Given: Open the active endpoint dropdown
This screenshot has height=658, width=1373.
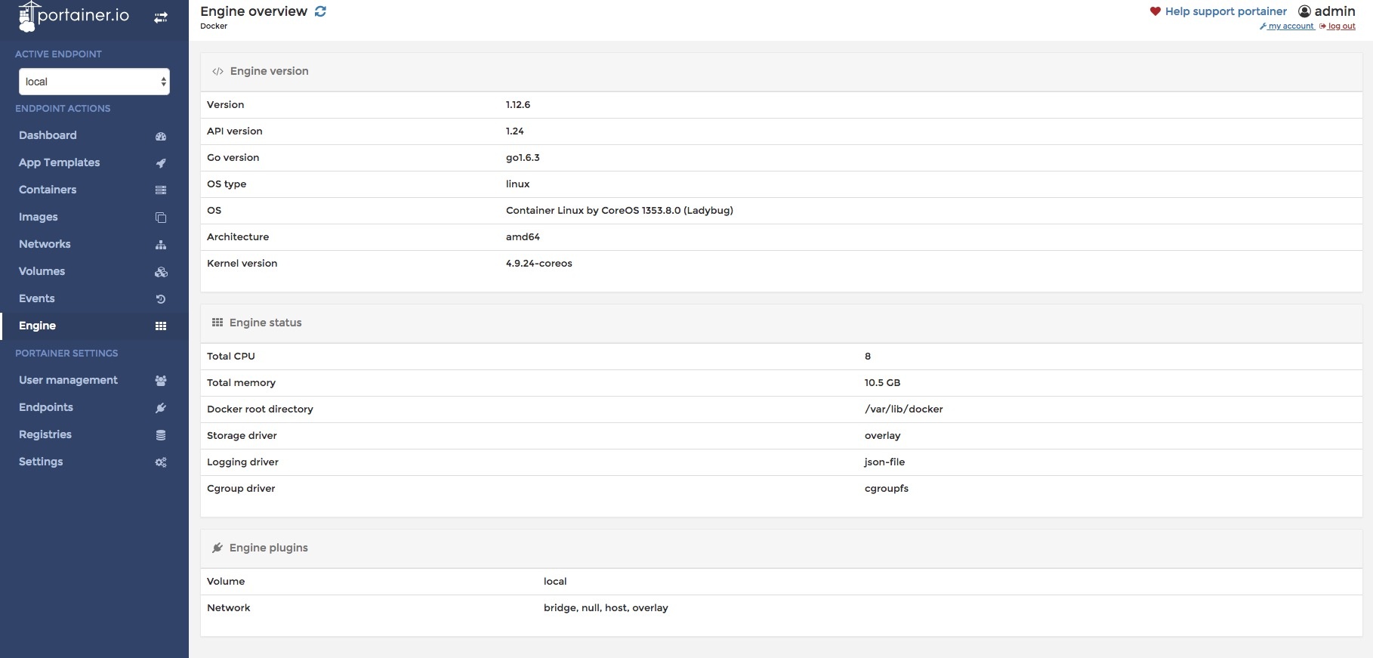Looking at the screenshot, I should [94, 82].
